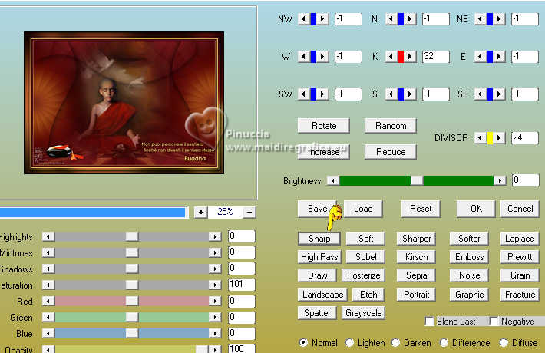Decrease the K center value arrow
Screen dimensions: 545x353
click(391, 56)
